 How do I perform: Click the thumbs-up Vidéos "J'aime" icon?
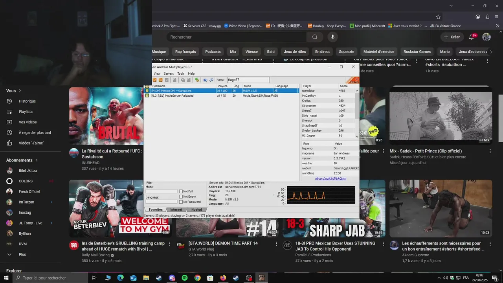[9, 143]
